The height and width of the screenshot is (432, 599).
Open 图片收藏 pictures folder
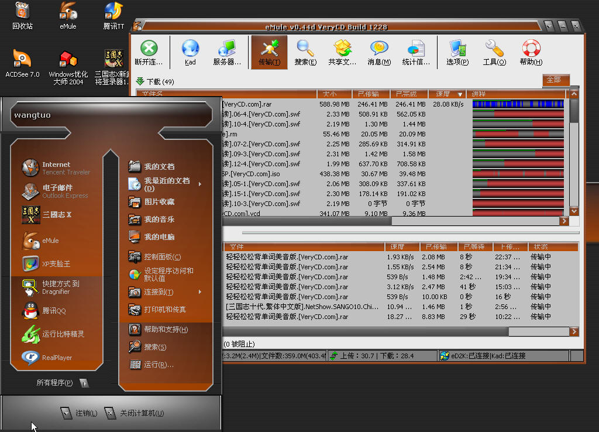point(152,201)
